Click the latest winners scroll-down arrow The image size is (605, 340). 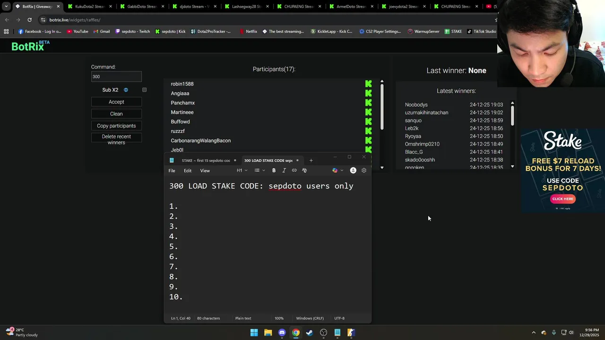(512, 166)
